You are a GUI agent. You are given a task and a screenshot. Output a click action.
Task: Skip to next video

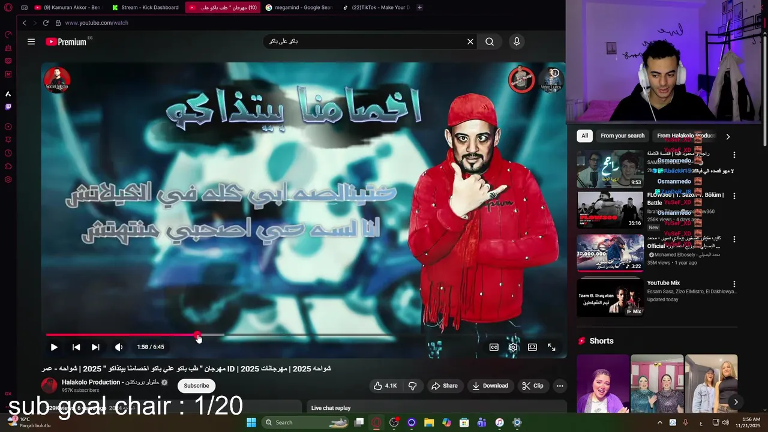pos(95,347)
